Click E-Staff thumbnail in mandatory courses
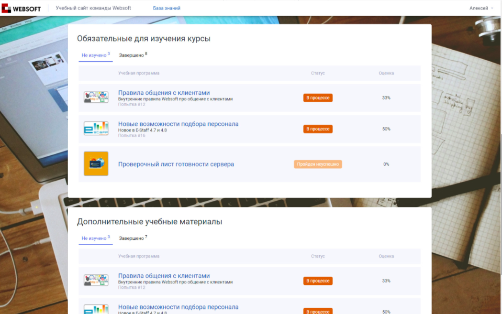The width and height of the screenshot is (502, 314). tap(96, 129)
